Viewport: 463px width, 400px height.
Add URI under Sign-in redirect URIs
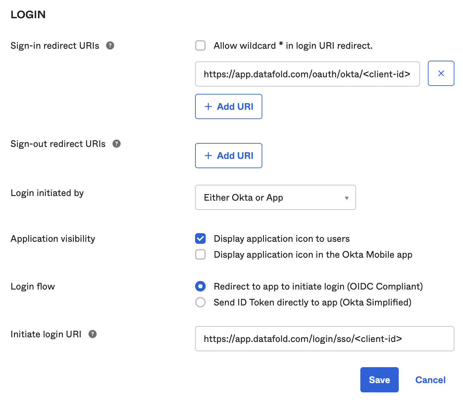point(229,106)
